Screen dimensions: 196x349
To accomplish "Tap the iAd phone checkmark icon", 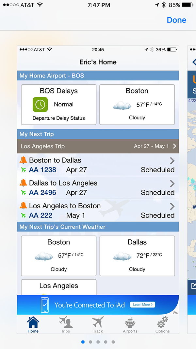I will 45,305.
